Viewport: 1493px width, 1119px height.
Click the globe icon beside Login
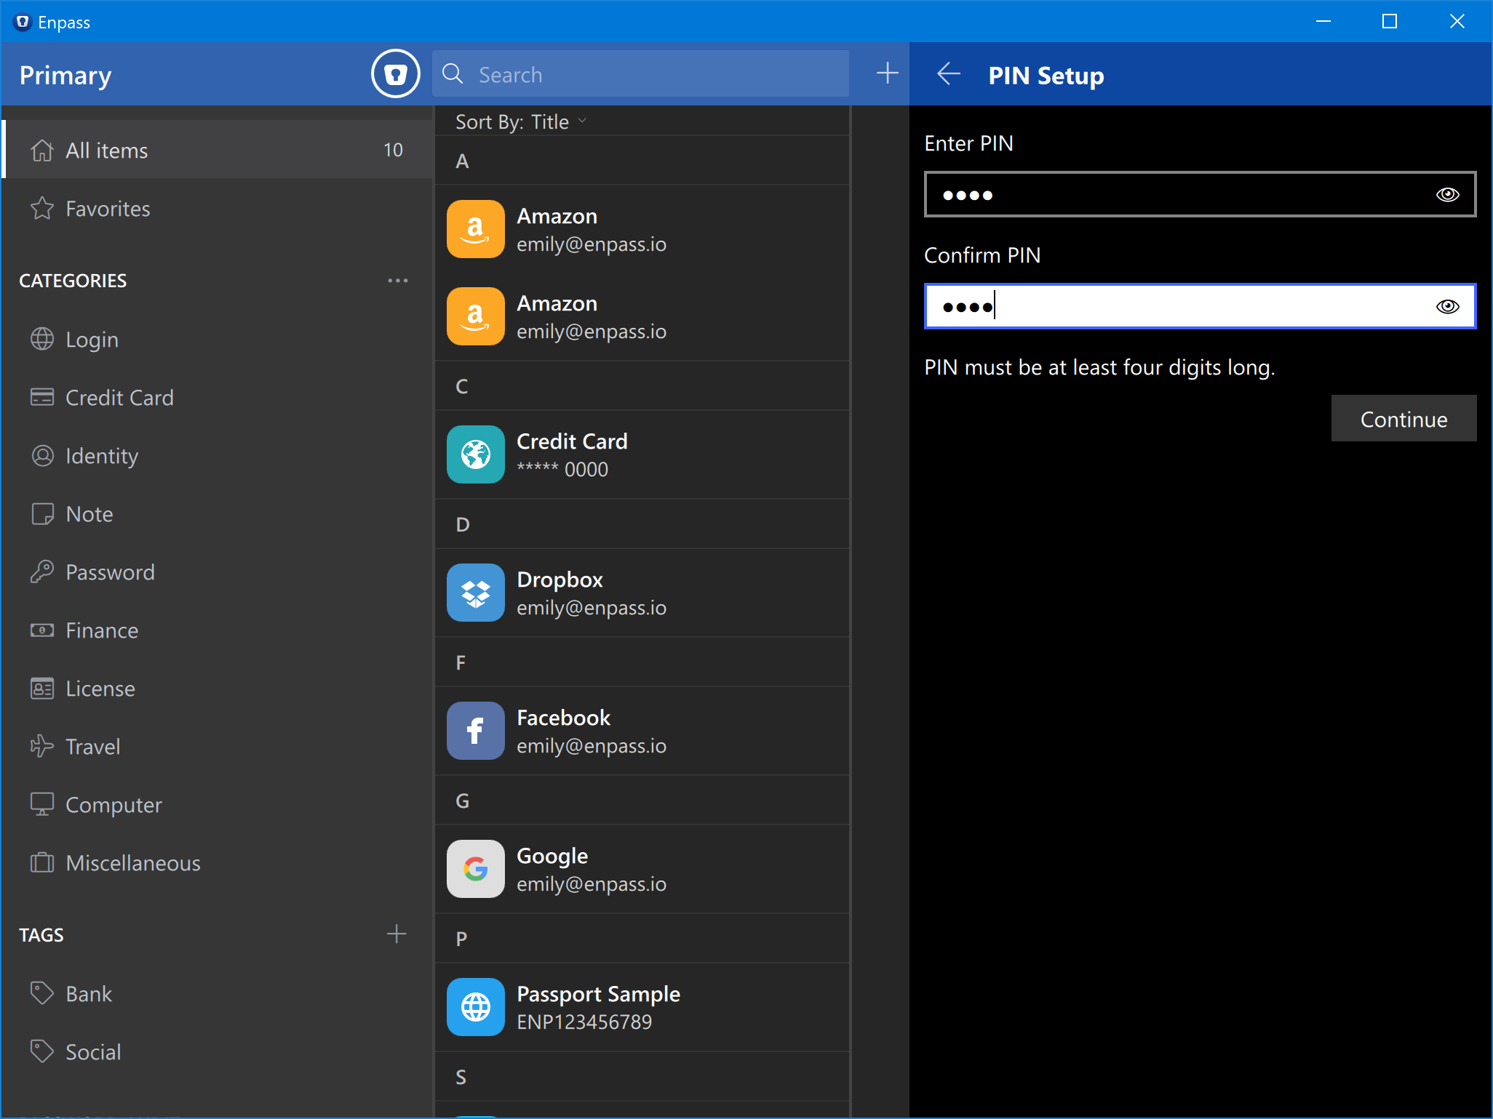(42, 339)
